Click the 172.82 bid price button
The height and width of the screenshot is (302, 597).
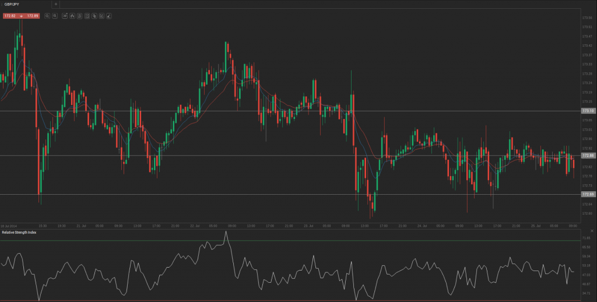(x=10, y=16)
